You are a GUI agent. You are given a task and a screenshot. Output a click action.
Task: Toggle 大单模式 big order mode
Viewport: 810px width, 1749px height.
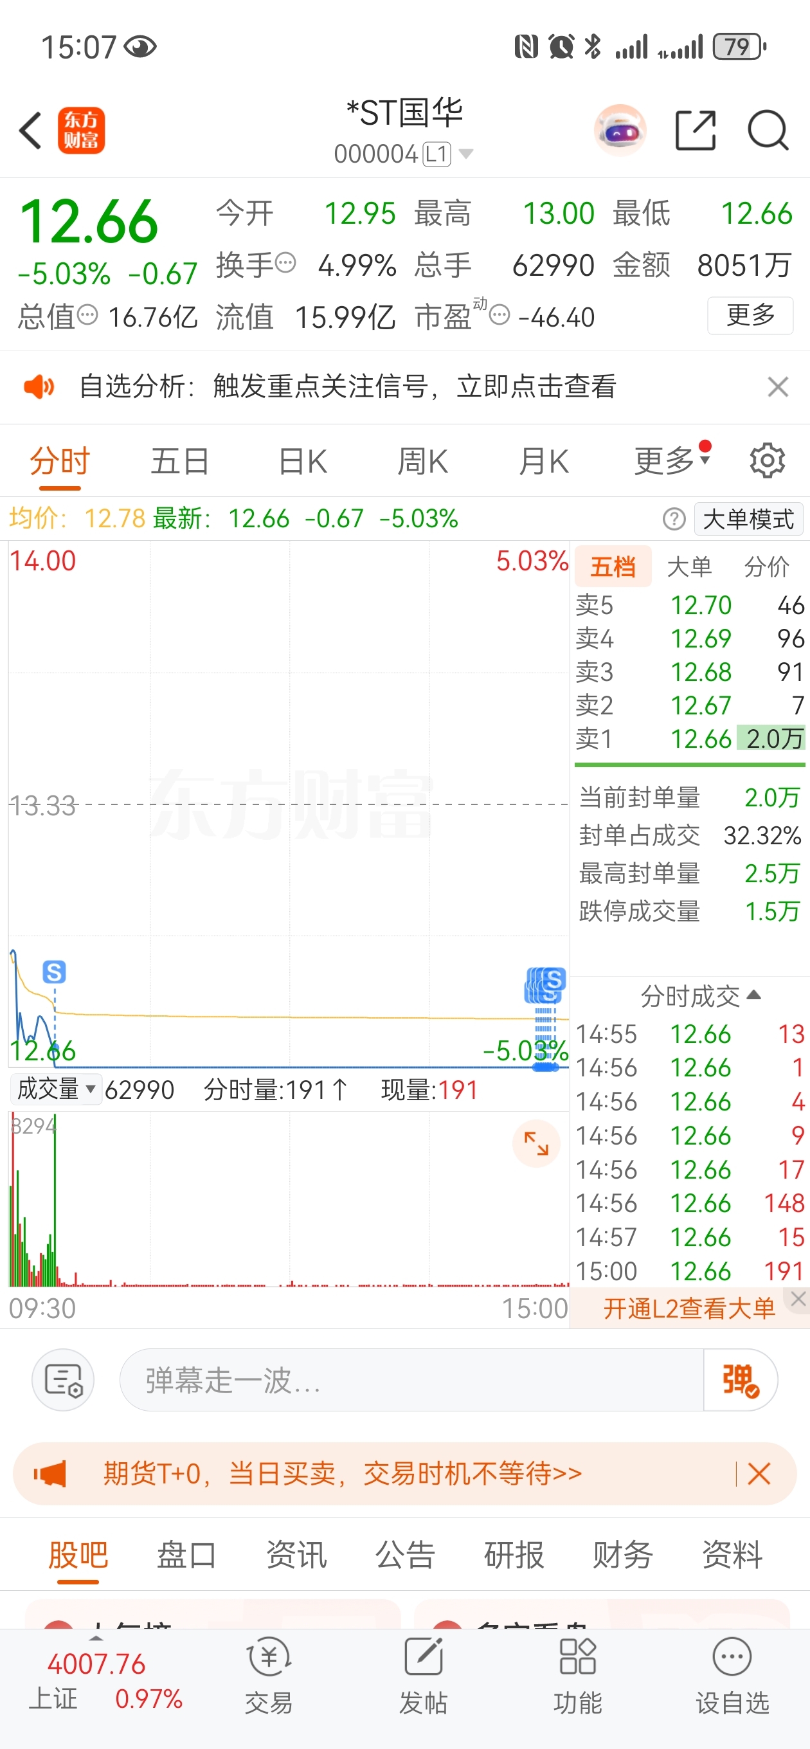coord(748,520)
